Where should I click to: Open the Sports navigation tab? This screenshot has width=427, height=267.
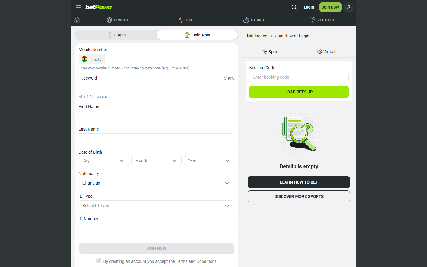point(117,20)
